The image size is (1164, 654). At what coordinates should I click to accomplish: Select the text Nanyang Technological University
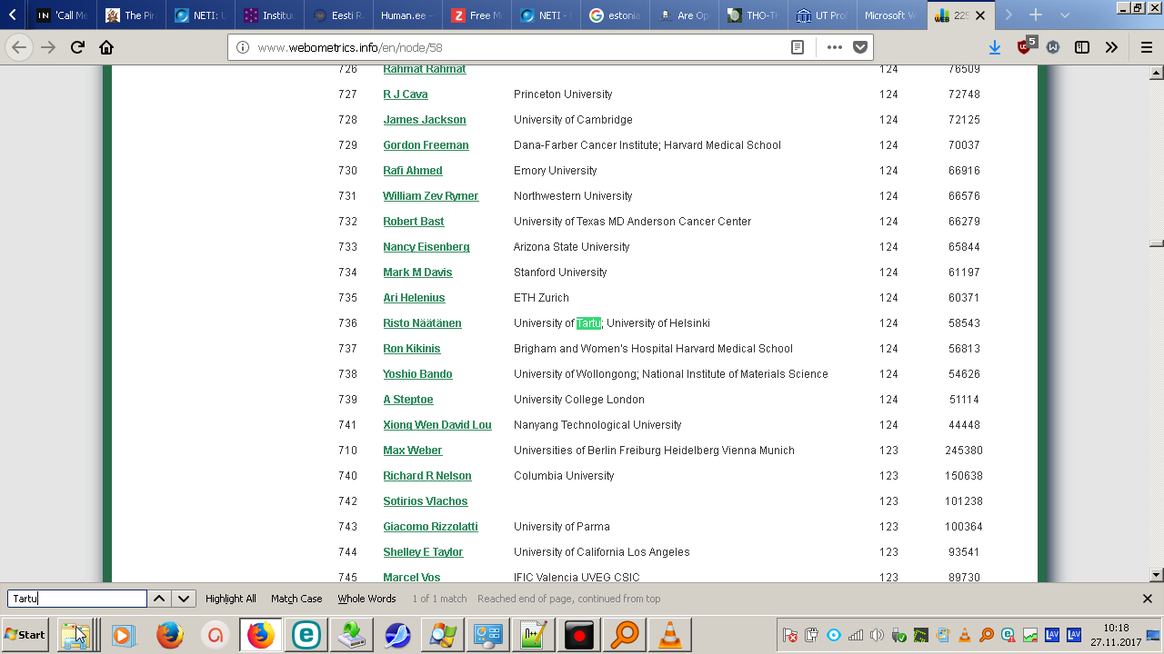[x=597, y=425]
